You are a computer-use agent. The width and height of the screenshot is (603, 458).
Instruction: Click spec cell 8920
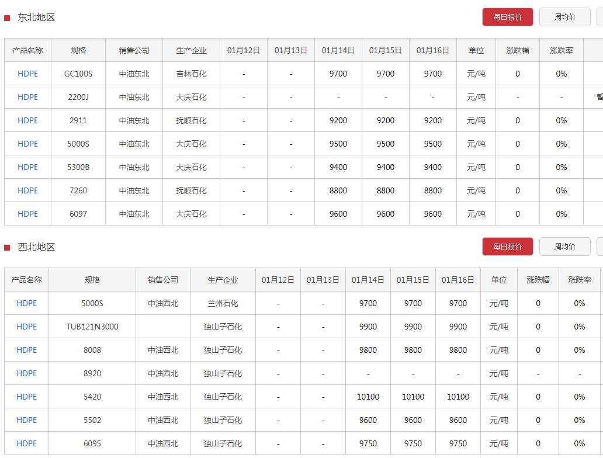pyautogui.click(x=92, y=373)
